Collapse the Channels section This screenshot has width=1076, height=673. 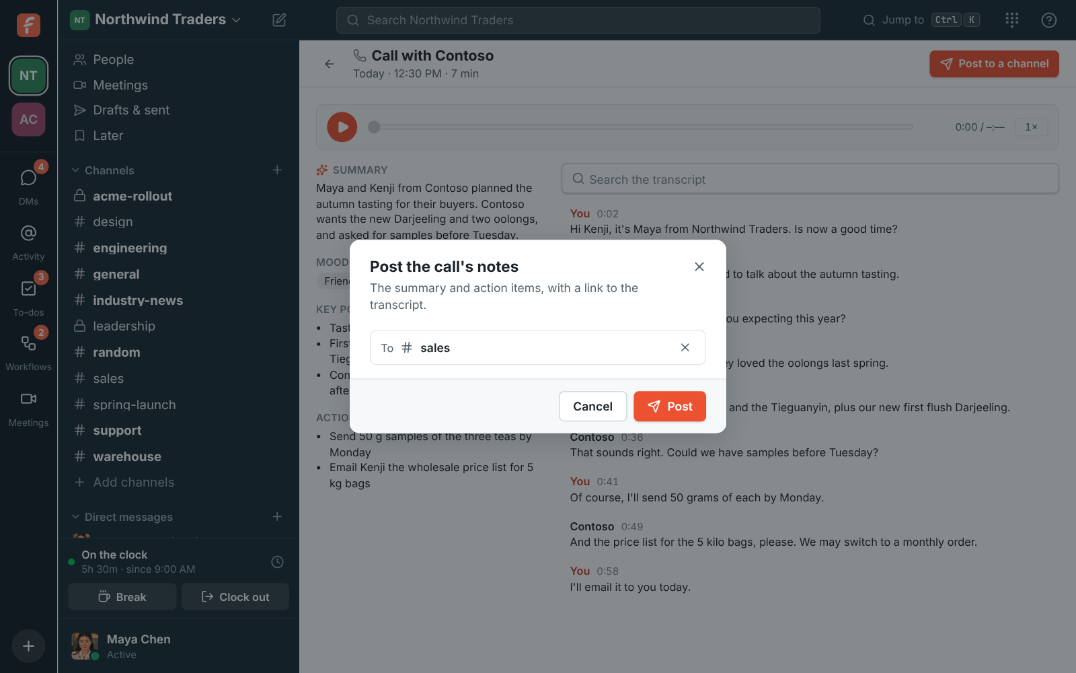tap(103, 170)
